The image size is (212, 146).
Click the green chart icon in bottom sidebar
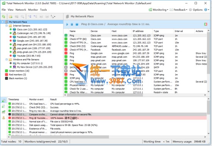pyautogui.click(x=3, y=112)
